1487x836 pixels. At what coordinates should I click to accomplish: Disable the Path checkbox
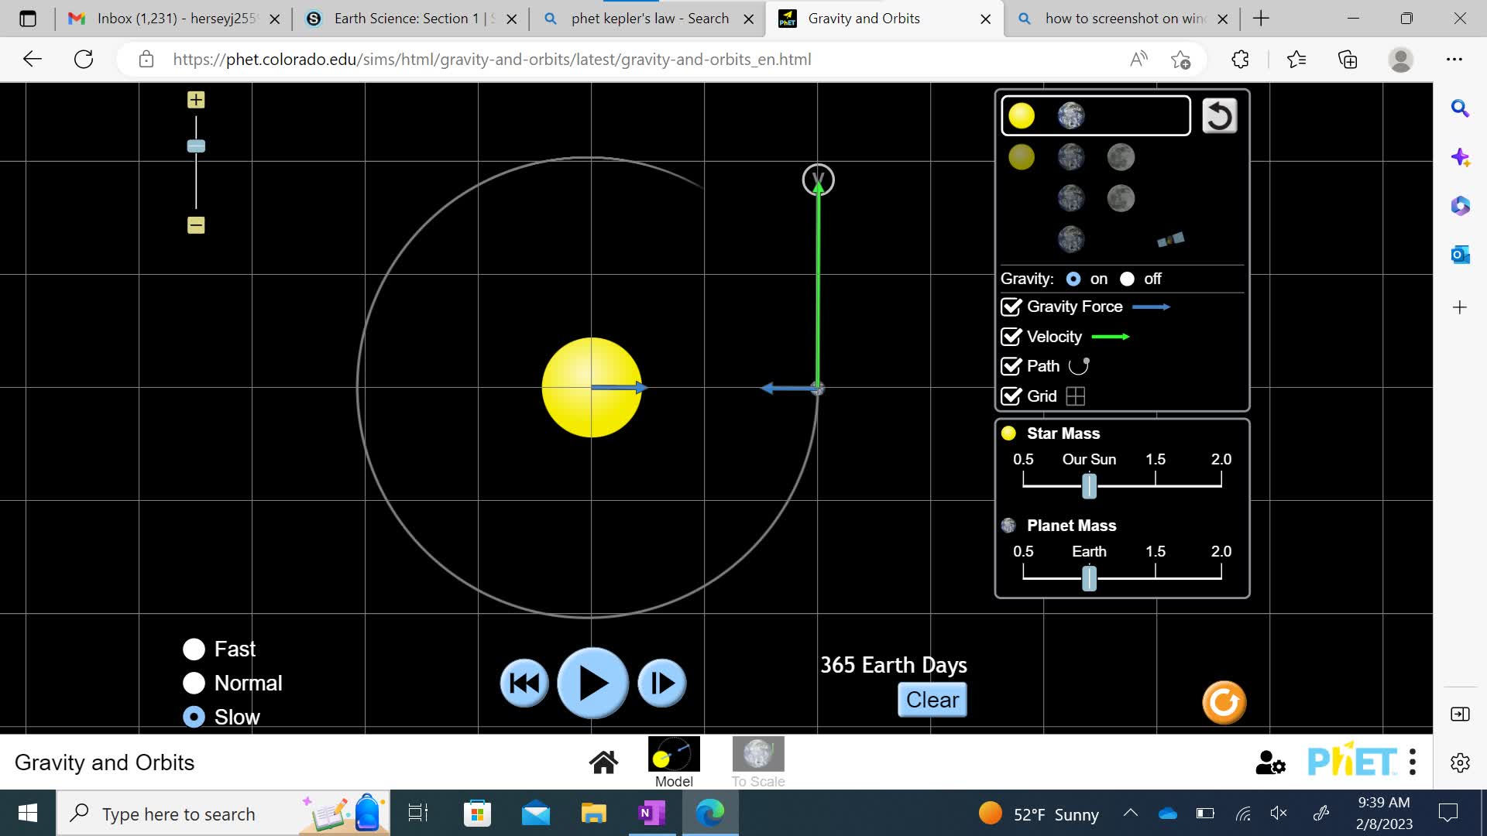[x=1011, y=366]
